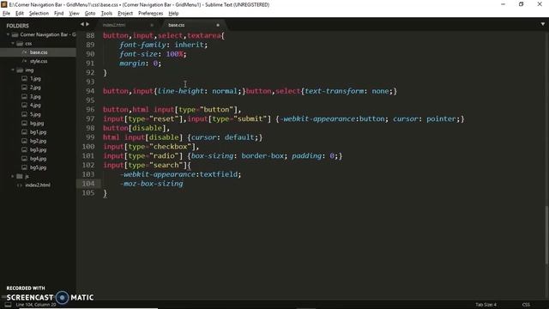Switch to the base.css tab
549x309 pixels.
tap(176, 25)
